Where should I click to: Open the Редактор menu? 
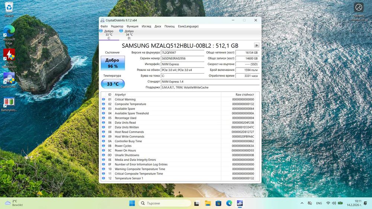pyautogui.click(x=117, y=26)
